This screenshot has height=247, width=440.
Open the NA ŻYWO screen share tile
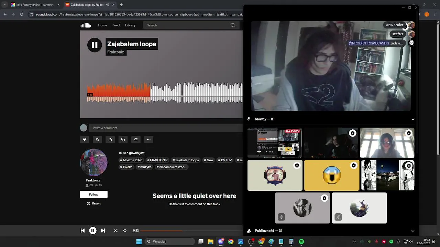(x=275, y=143)
